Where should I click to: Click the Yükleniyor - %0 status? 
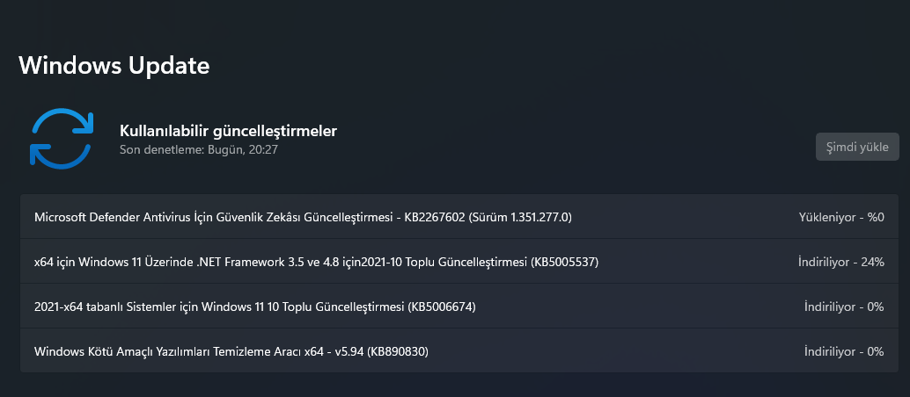(840, 217)
